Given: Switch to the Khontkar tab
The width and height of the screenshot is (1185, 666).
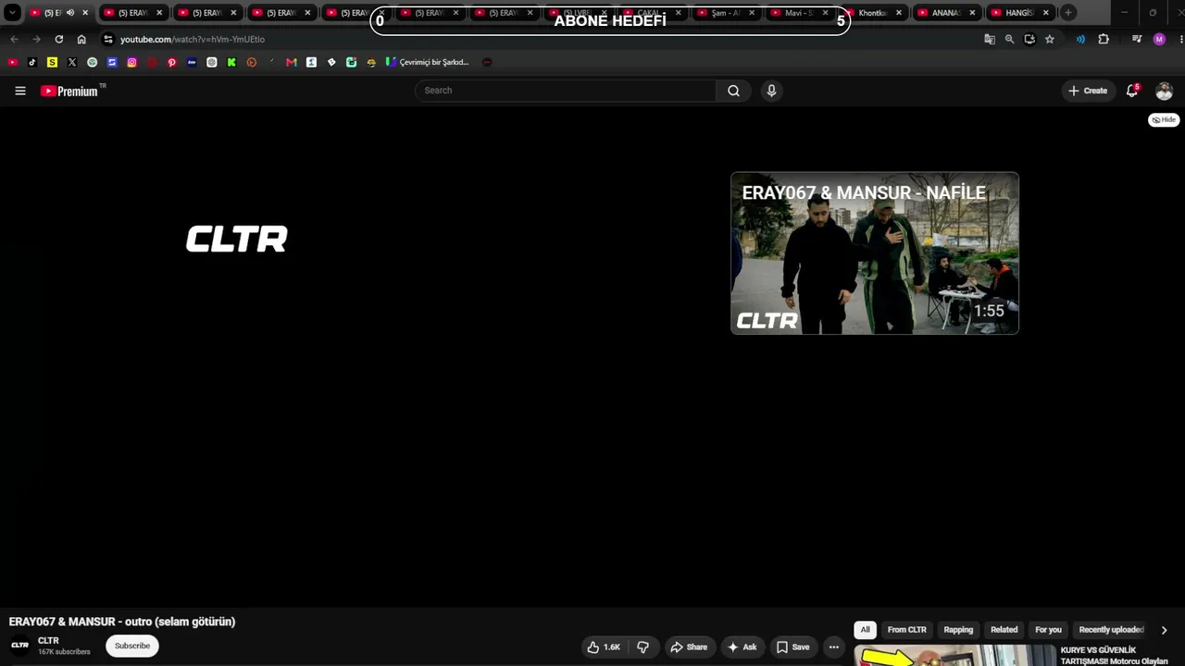Looking at the screenshot, I should coord(872,13).
